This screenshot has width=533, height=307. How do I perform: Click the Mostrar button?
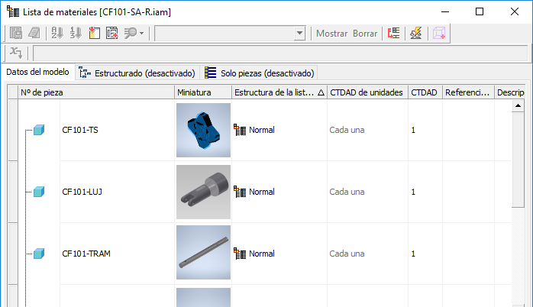[331, 34]
